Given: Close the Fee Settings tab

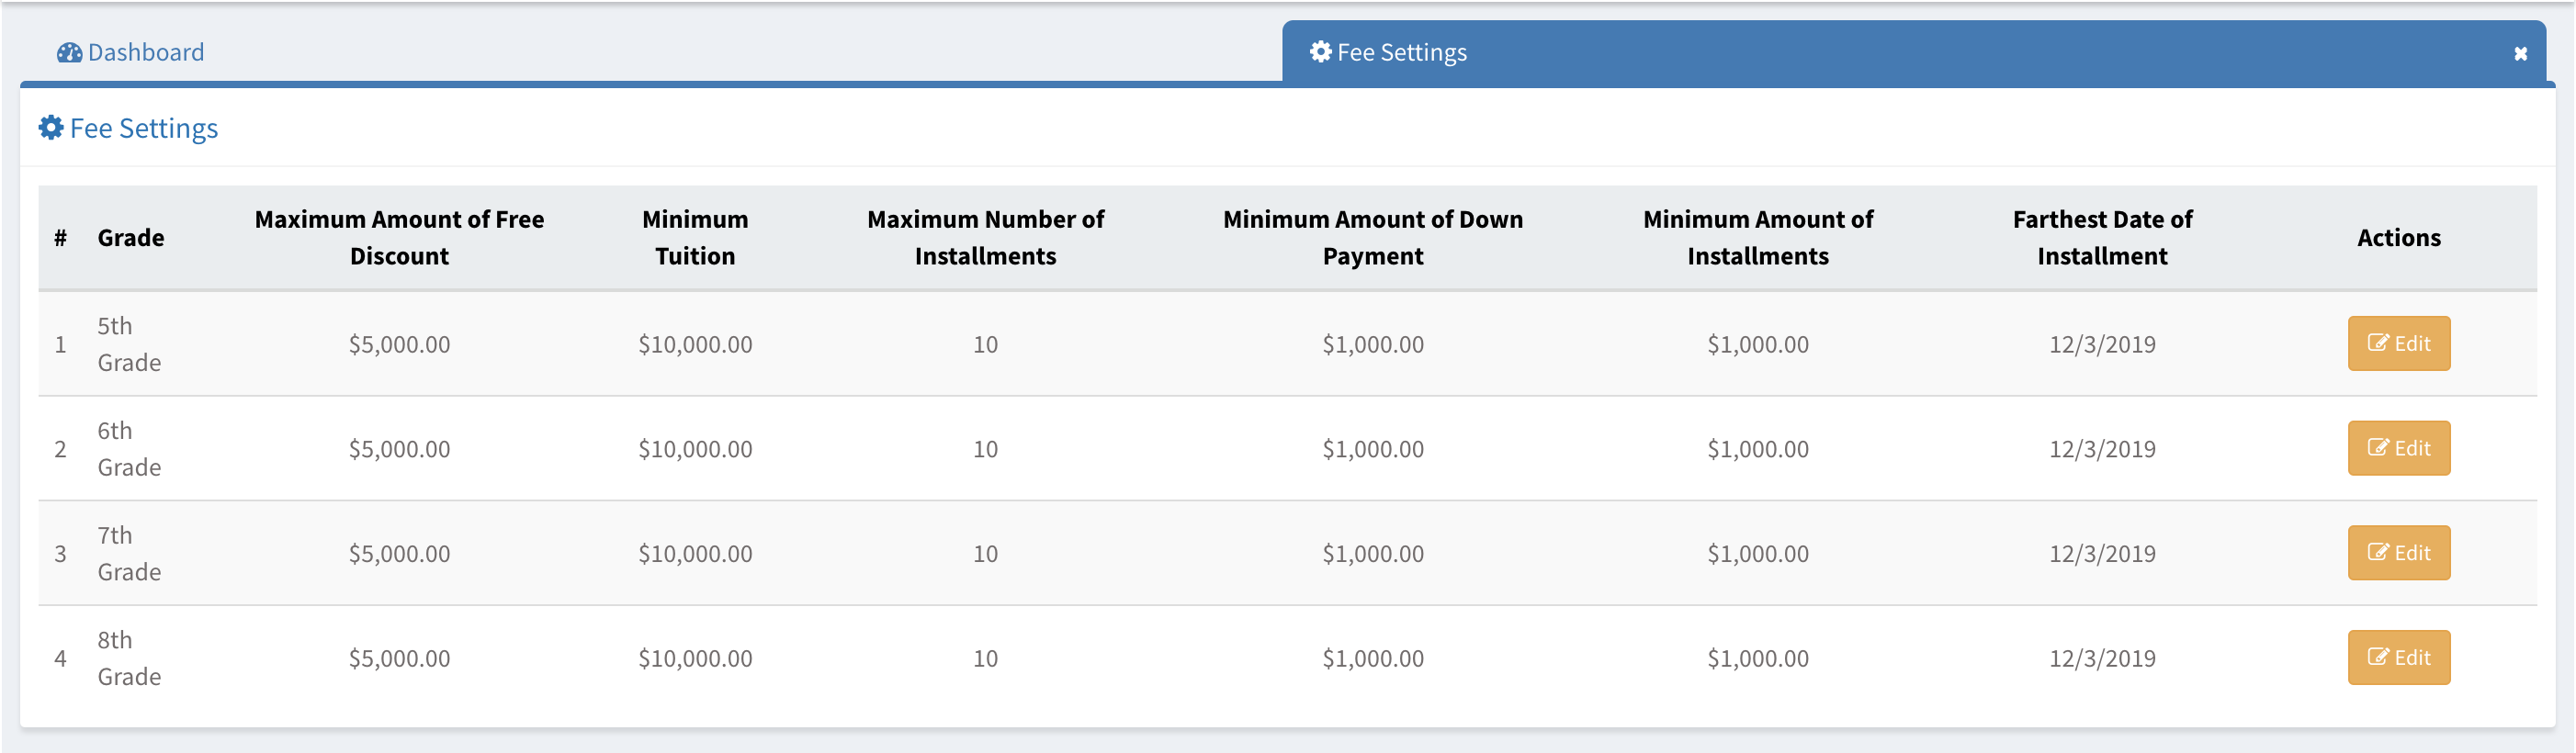Looking at the screenshot, I should [x=2520, y=54].
